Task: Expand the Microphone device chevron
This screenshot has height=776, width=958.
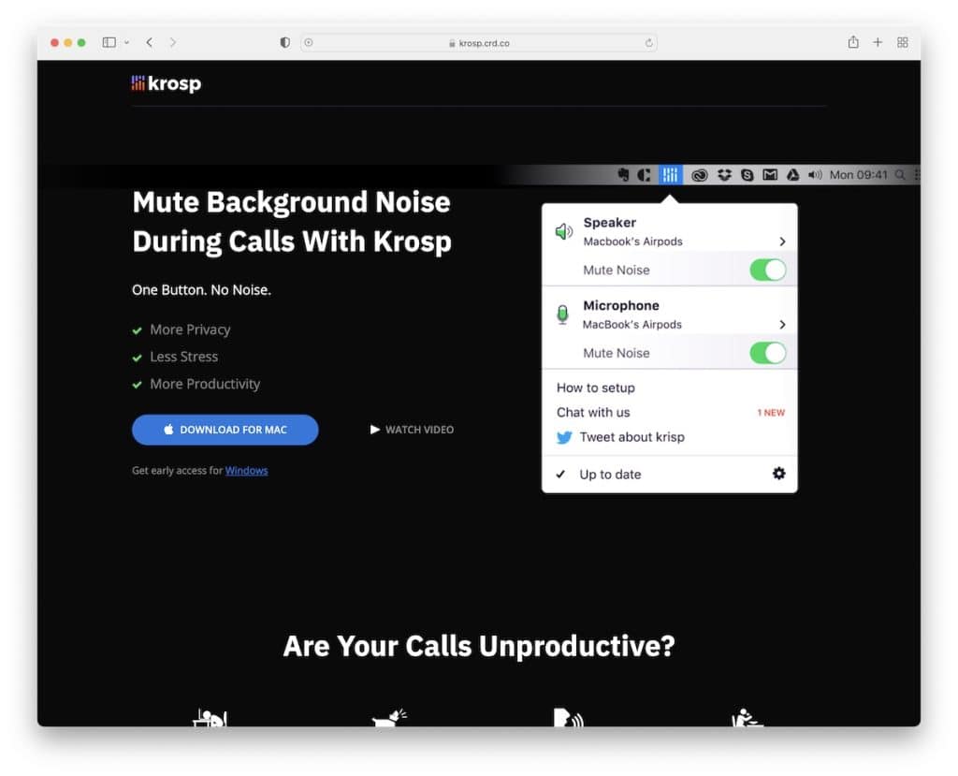Action: [782, 324]
